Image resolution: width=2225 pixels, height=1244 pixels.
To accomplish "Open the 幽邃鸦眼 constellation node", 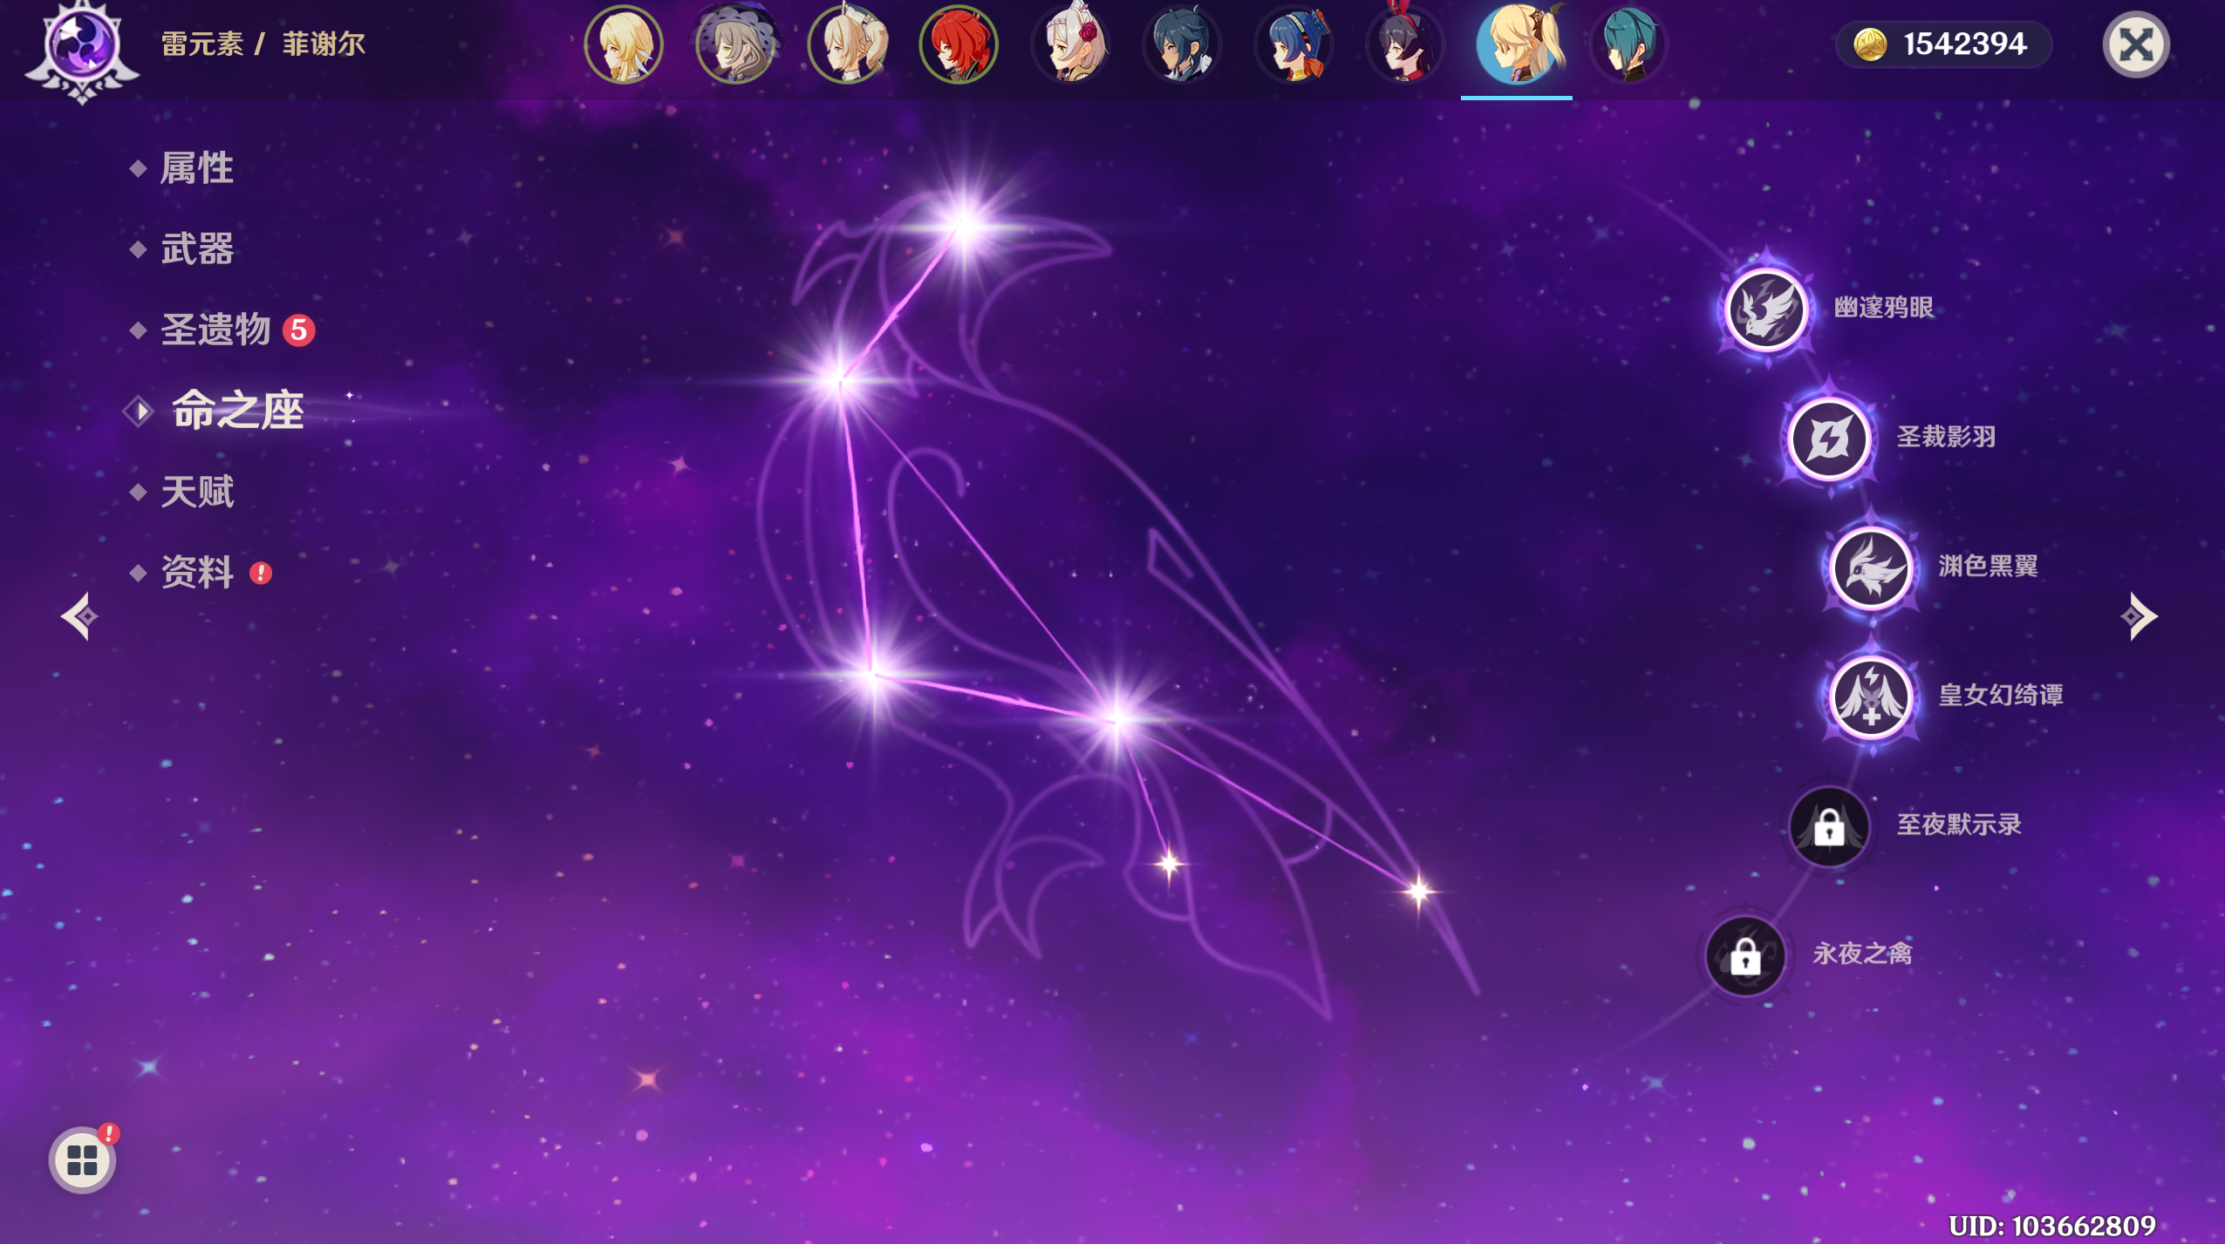I will point(1766,309).
